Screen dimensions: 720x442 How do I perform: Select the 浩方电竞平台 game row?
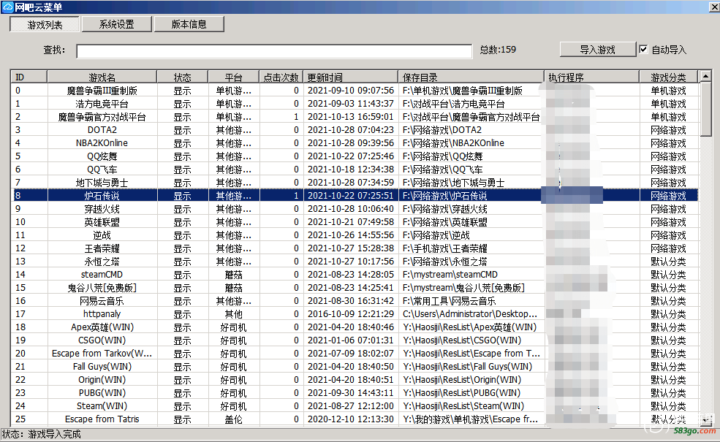pos(355,104)
